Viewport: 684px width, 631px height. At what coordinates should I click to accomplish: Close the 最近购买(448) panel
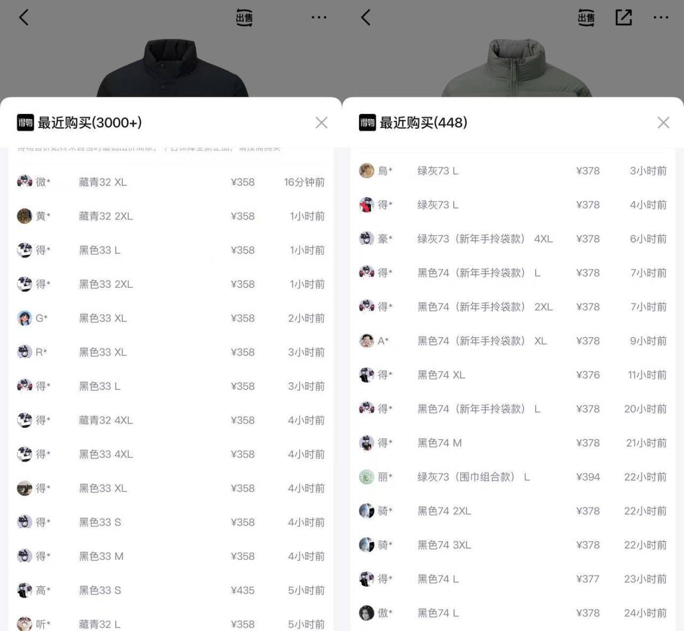click(663, 123)
